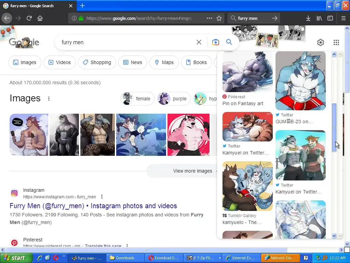Open the blue wolf in red shorts image
350x263 pixels.
pos(300,81)
